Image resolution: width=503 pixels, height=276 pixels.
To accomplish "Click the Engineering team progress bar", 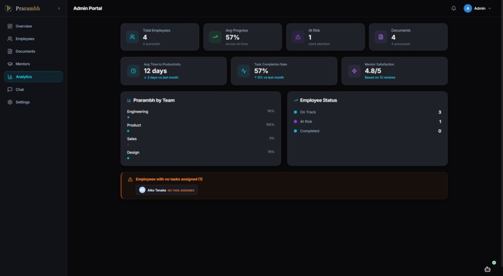I will (x=200, y=117).
